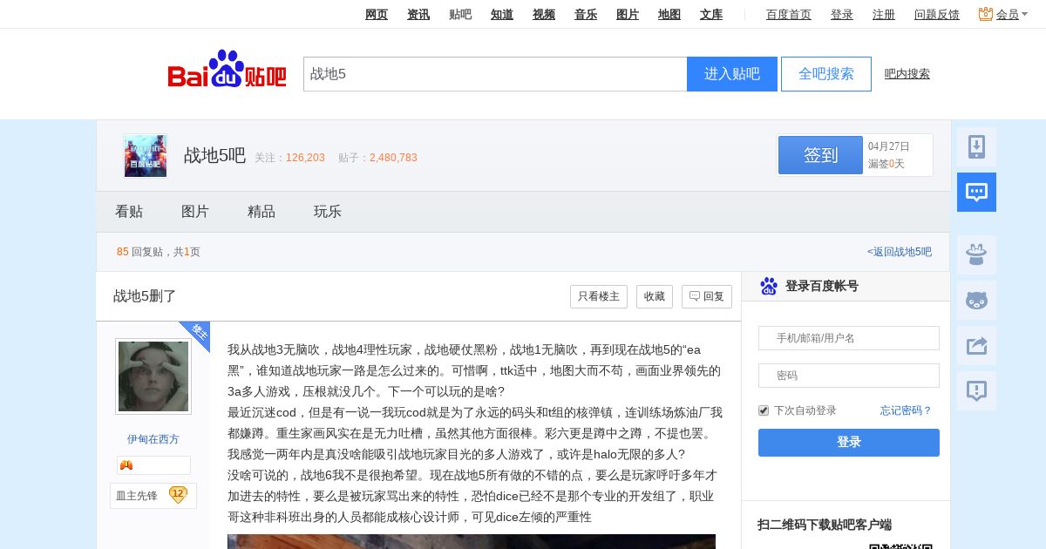
Task: Focus 密码 password field
Action: 849,376
